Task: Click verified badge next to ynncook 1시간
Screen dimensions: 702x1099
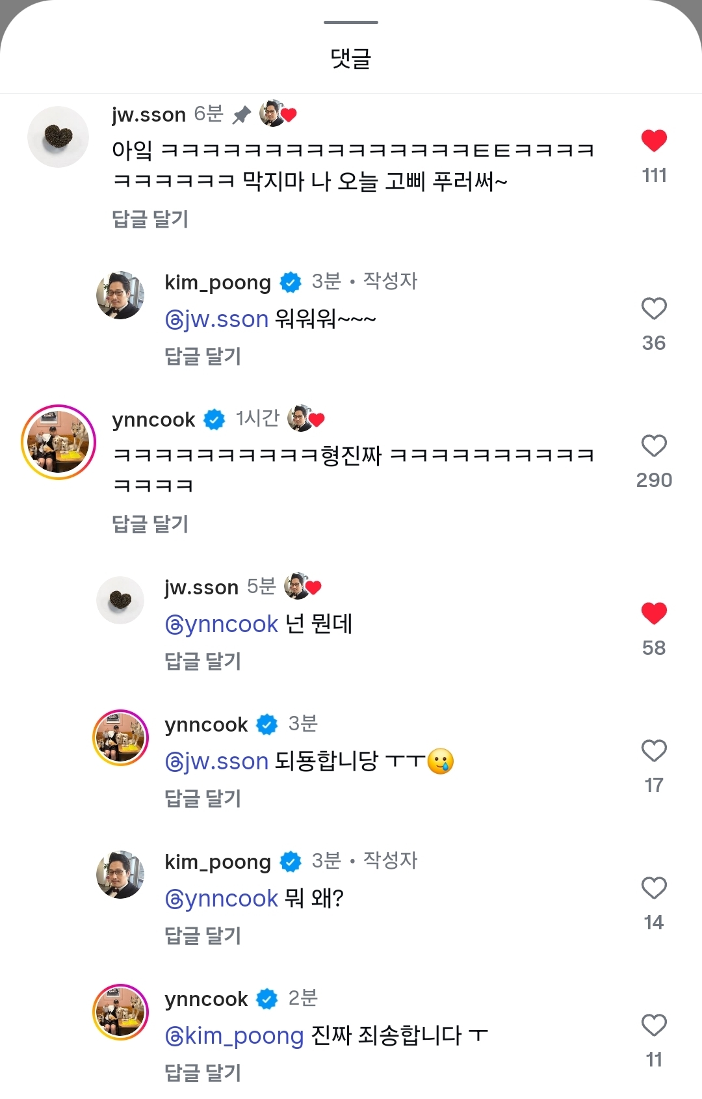Action: pos(214,419)
